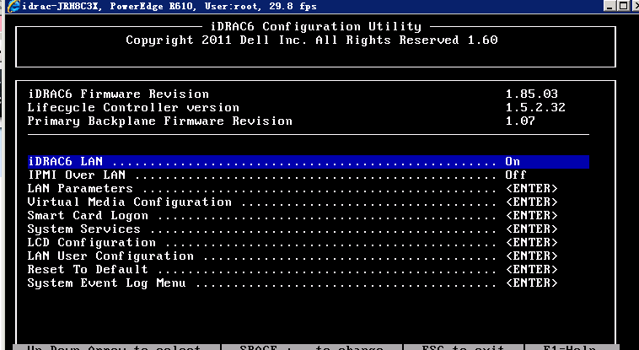This screenshot has width=639, height=350.
Task: Click the iDRAC6 Firmware Revision label
Action: pyautogui.click(x=118, y=94)
